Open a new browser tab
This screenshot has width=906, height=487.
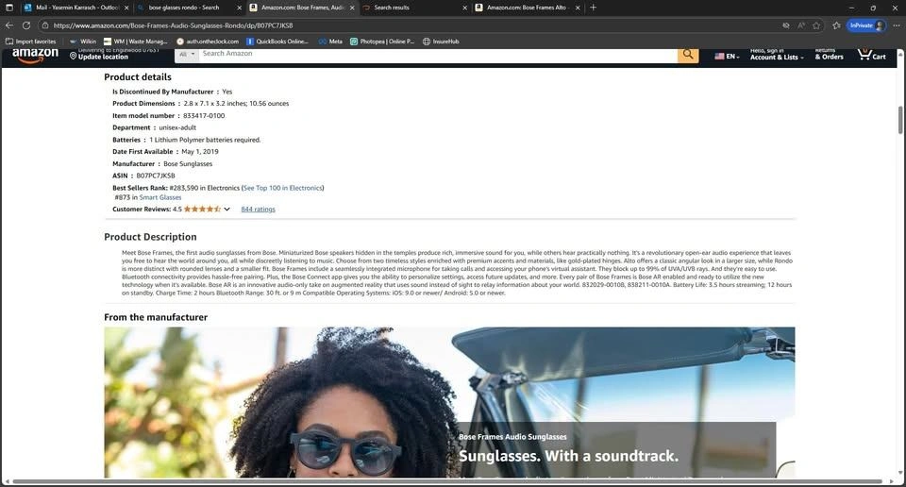[x=593, y=8]
